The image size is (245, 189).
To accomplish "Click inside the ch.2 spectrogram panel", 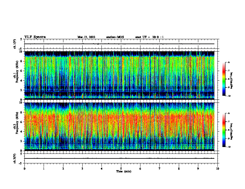I will pos(119,127).
